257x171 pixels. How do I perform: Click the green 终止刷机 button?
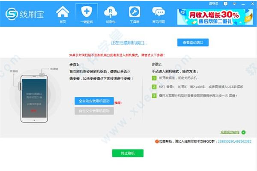tap(128, 153)
